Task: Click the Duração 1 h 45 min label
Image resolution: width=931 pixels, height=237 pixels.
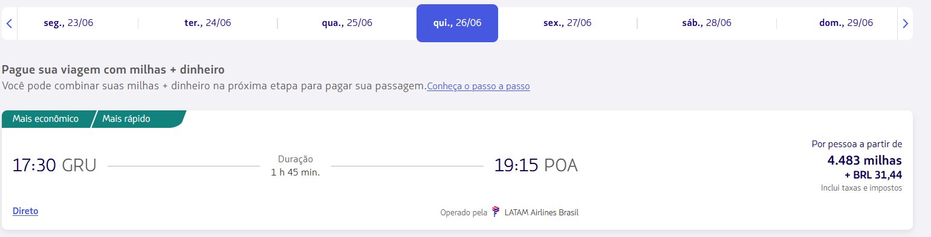Action: coord(296,166)
